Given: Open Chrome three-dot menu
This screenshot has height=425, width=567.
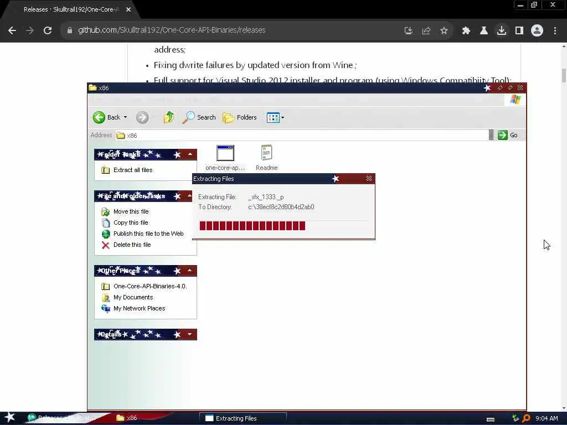Looking at the screenshot, I should (555, 31).
